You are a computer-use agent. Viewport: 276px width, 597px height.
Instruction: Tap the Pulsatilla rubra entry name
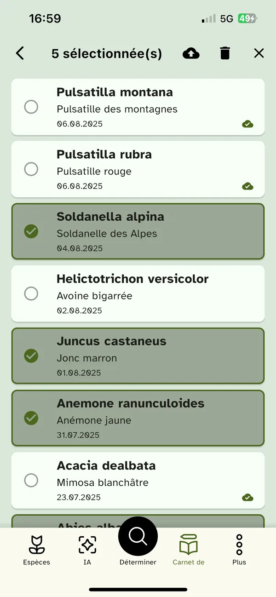(x=104, y=155)
